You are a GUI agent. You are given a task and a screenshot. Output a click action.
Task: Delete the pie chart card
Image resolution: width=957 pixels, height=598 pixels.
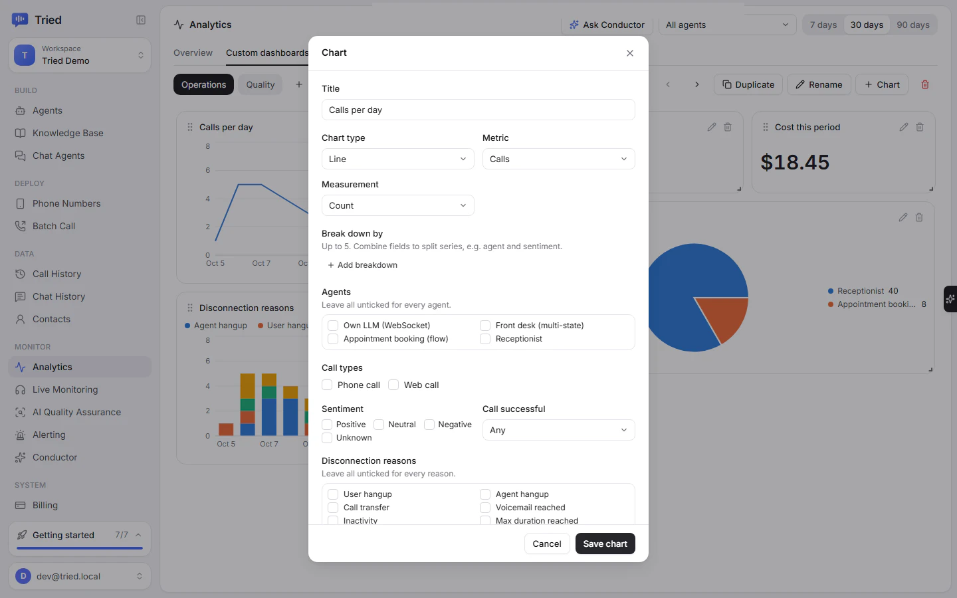coord(919,217)
